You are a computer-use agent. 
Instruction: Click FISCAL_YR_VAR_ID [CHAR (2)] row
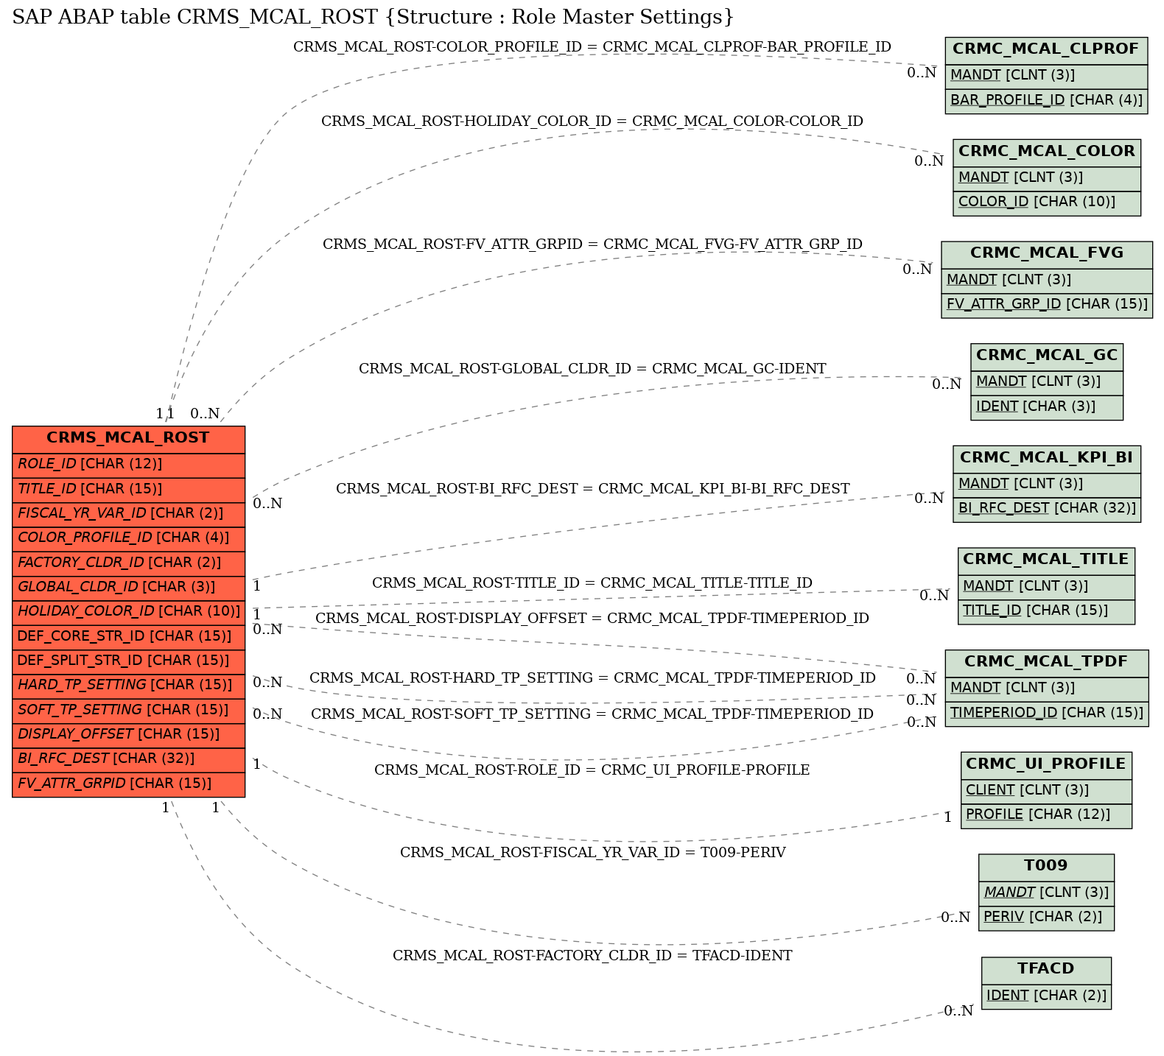(128, 514)
